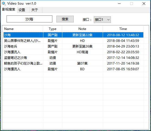Sort by the Type column header
The image size is (151, 131).
point(53,29)
